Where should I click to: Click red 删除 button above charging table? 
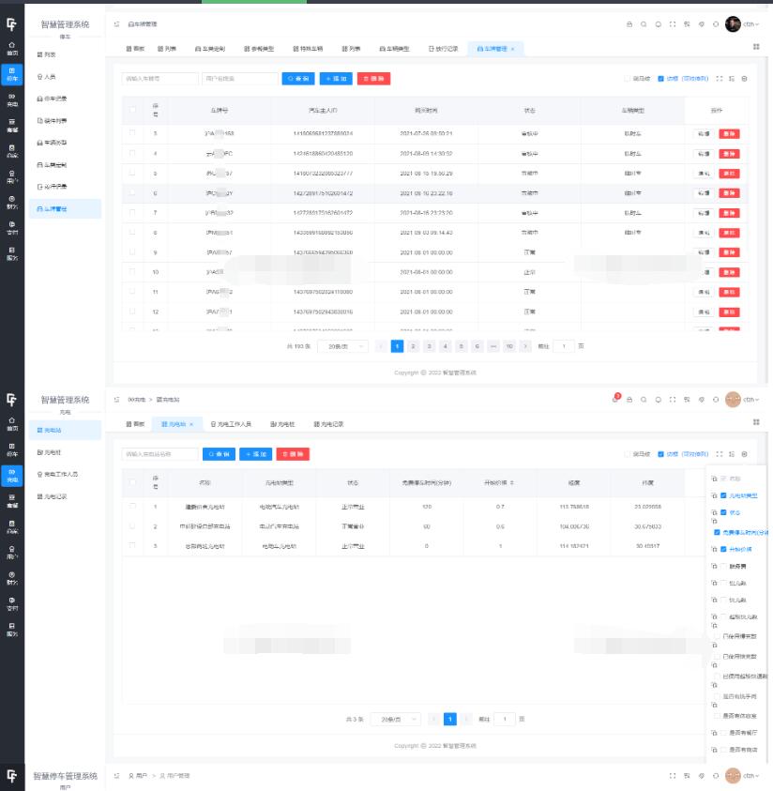(x=293, y=454)
